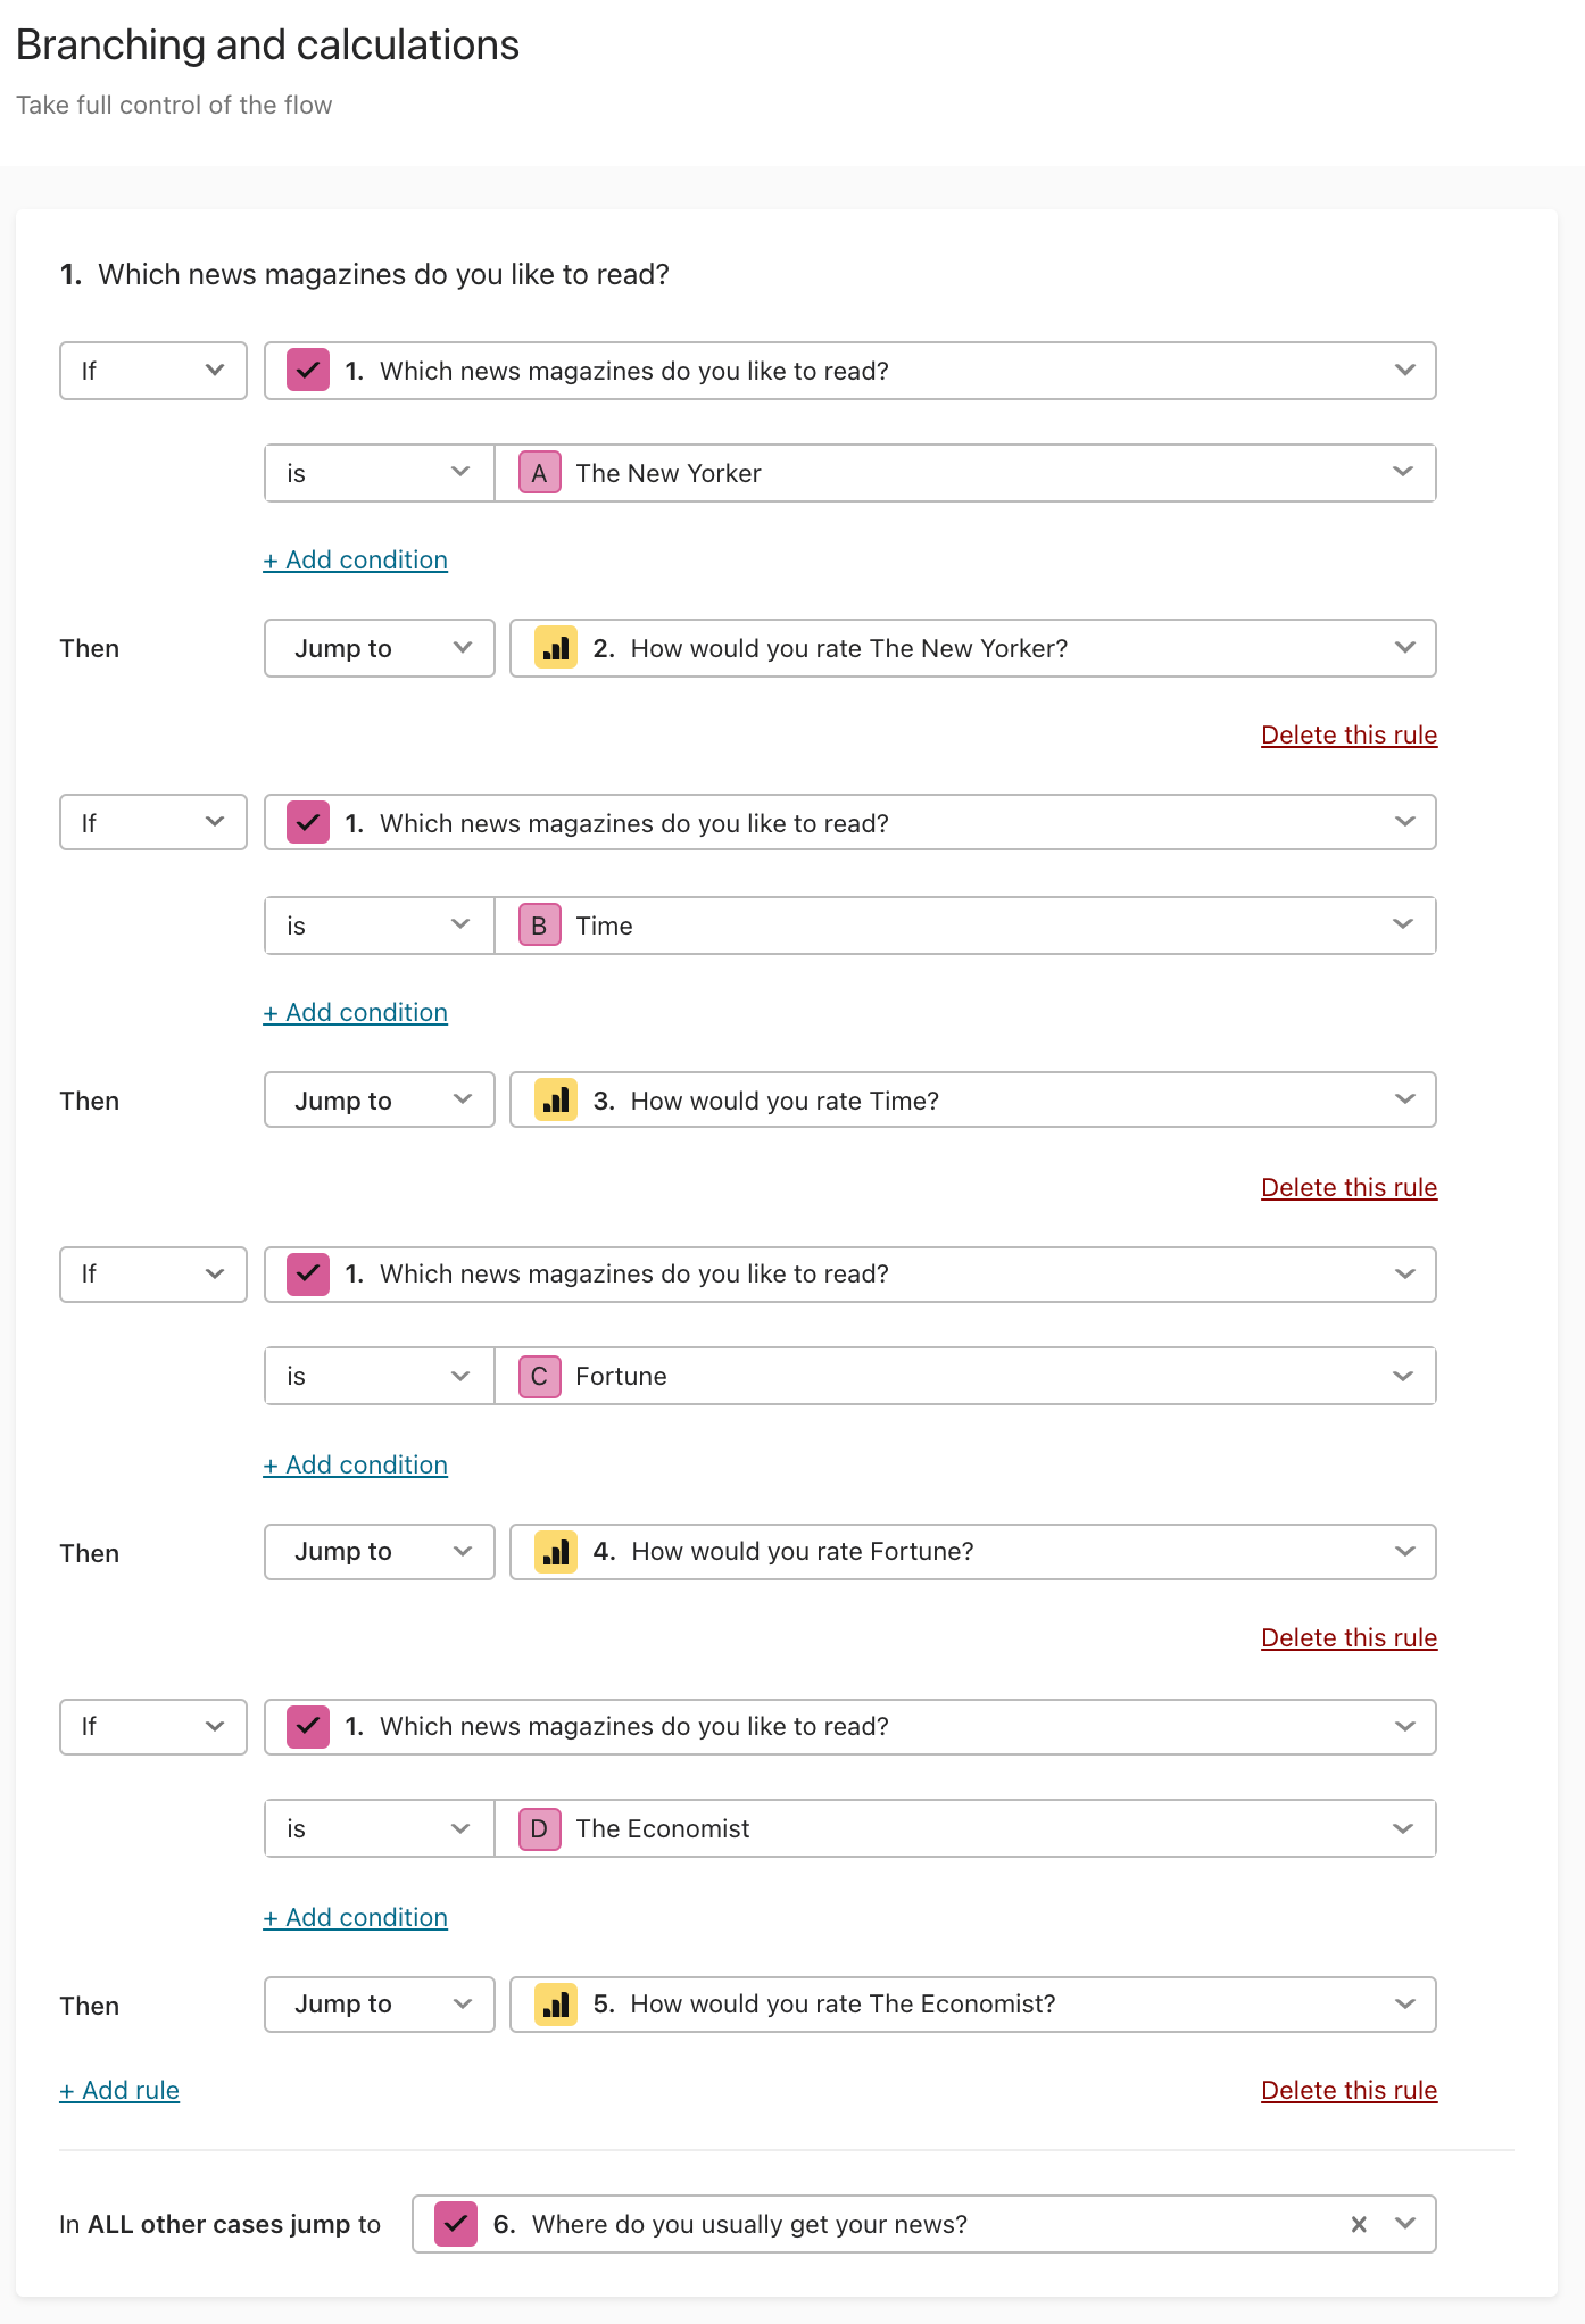
Task: Click Add condition under The New Yorker rule
Action: pyautogui.click(x=355, y=559)
